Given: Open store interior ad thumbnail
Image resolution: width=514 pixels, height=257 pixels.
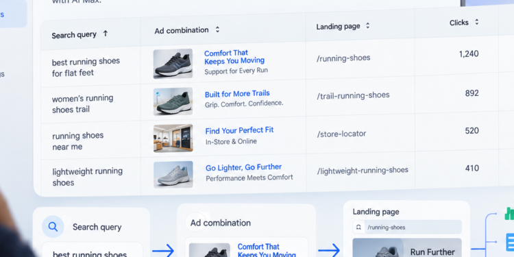Looking at the screenshot, I should (x=173, y=138).
